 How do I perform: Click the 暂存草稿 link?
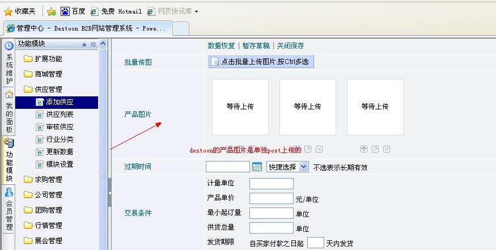(256, 46)
